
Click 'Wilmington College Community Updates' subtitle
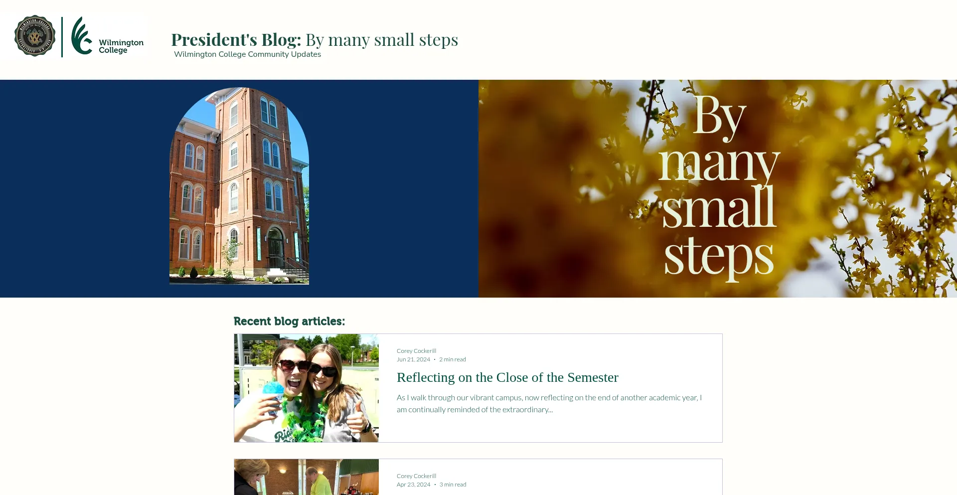click(247, 54)
